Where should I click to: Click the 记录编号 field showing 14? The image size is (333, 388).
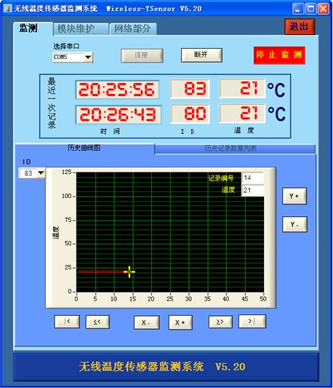252,178
